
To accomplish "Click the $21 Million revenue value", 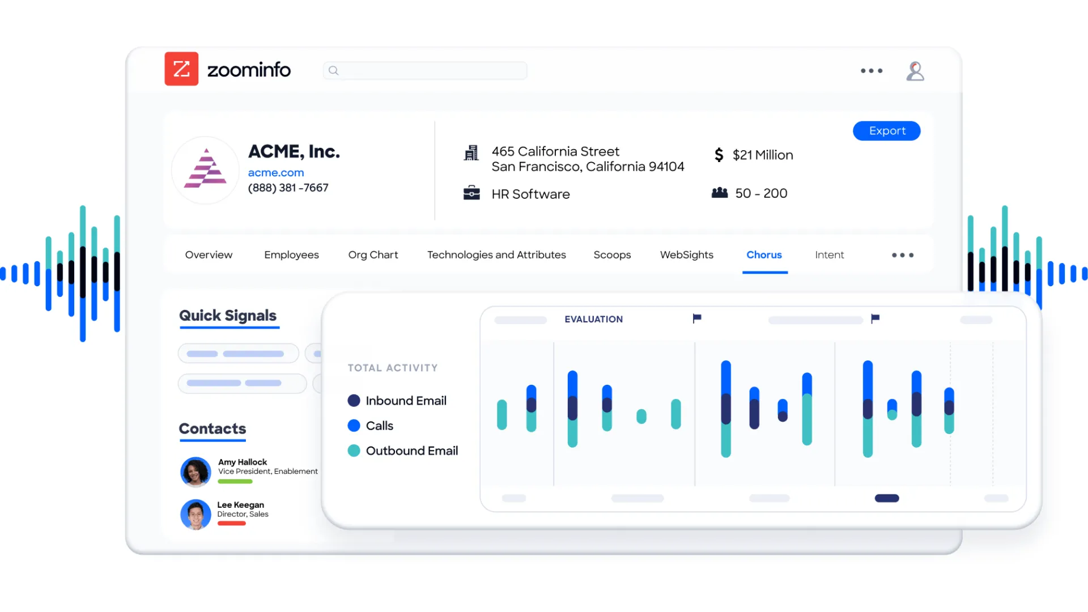I will coord(763,155).
